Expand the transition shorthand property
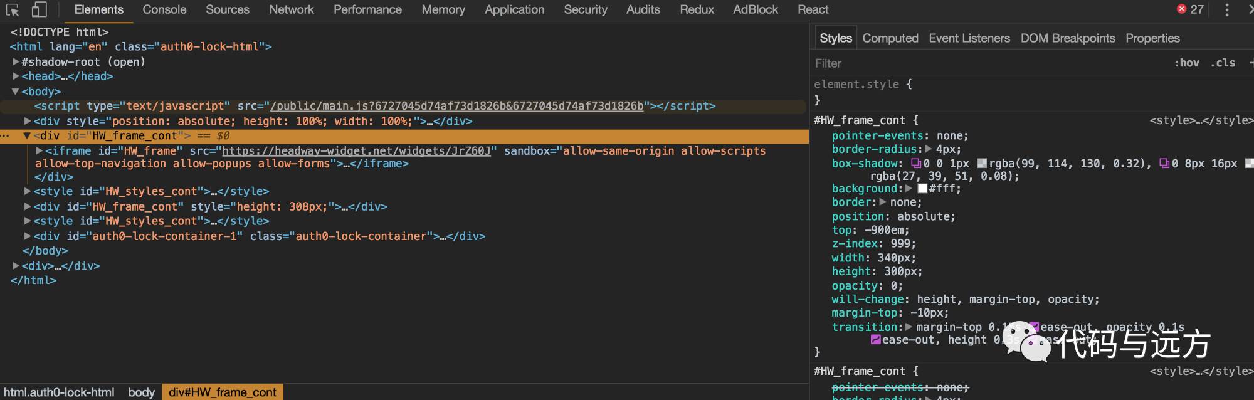The width and height of the screenshot is (1254, 400). pyautogui.click(x=909, y=327)
